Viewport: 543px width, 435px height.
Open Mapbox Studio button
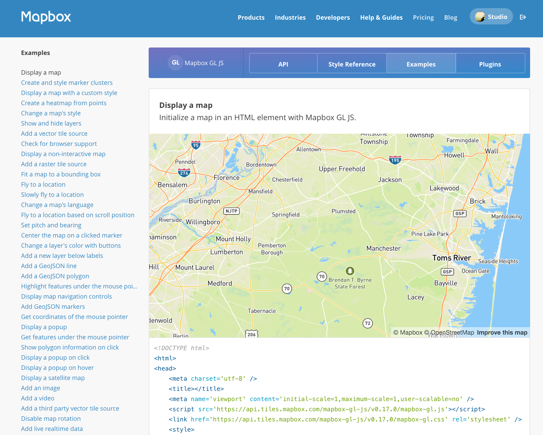click(491, 16)
